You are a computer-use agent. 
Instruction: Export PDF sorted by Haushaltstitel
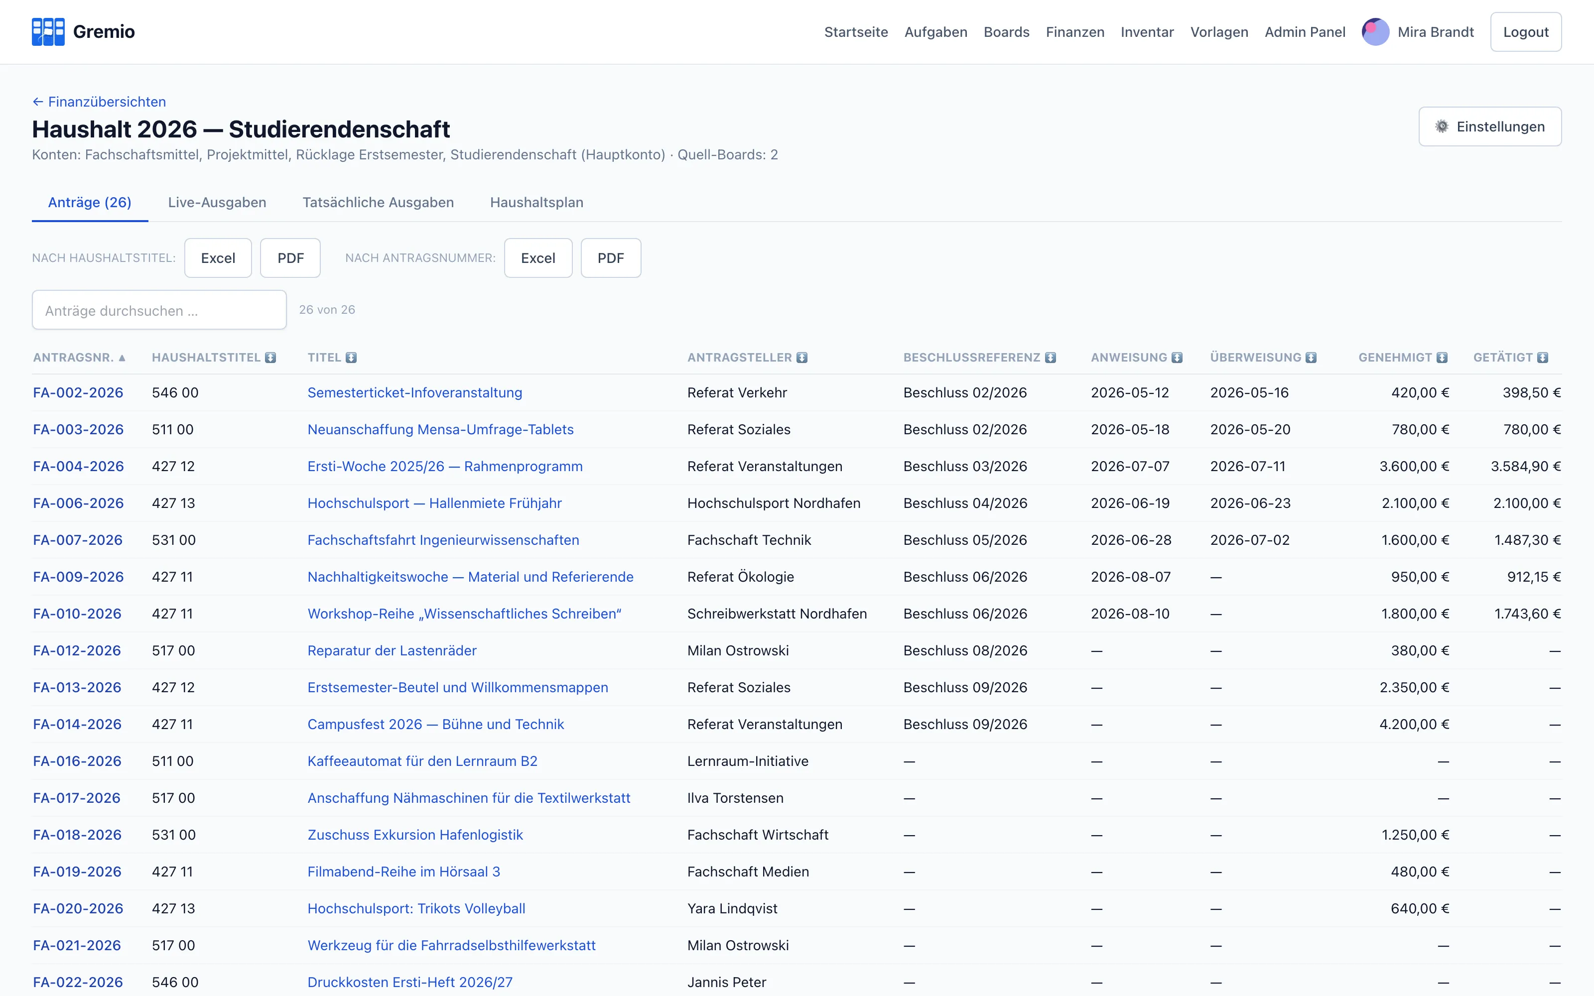290,258
